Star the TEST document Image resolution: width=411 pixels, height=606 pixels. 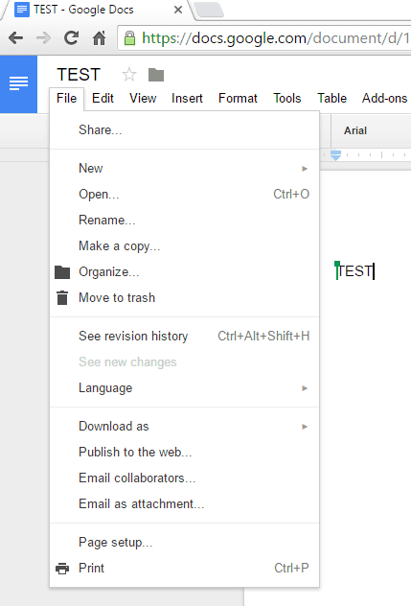click(x=129, y=75)
